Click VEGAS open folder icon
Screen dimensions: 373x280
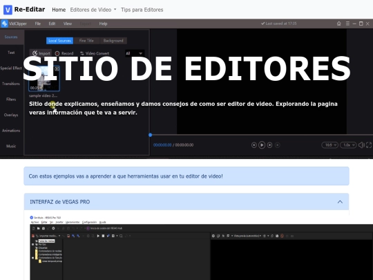tap(38, 228)
